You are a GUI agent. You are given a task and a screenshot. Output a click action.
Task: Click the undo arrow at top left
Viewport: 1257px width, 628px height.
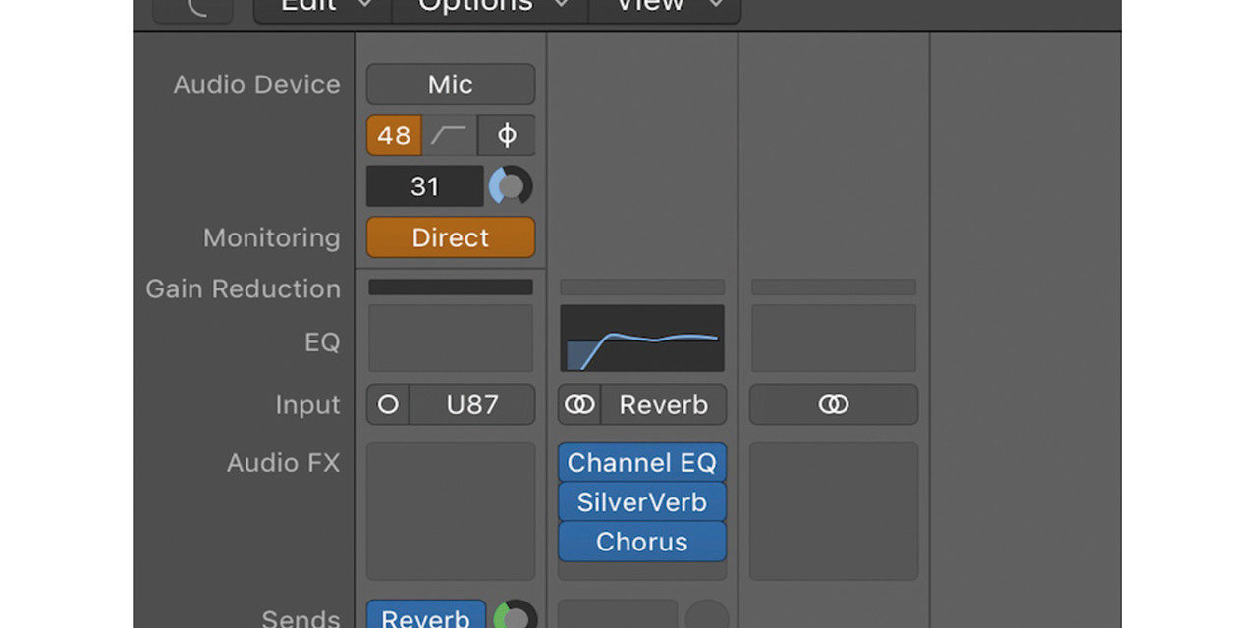192,5
